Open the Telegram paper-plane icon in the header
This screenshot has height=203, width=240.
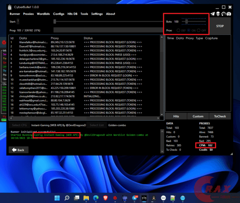(x=213, y=14)
